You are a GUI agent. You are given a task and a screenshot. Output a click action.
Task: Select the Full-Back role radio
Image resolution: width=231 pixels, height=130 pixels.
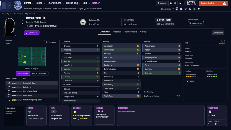click(9, 87)
